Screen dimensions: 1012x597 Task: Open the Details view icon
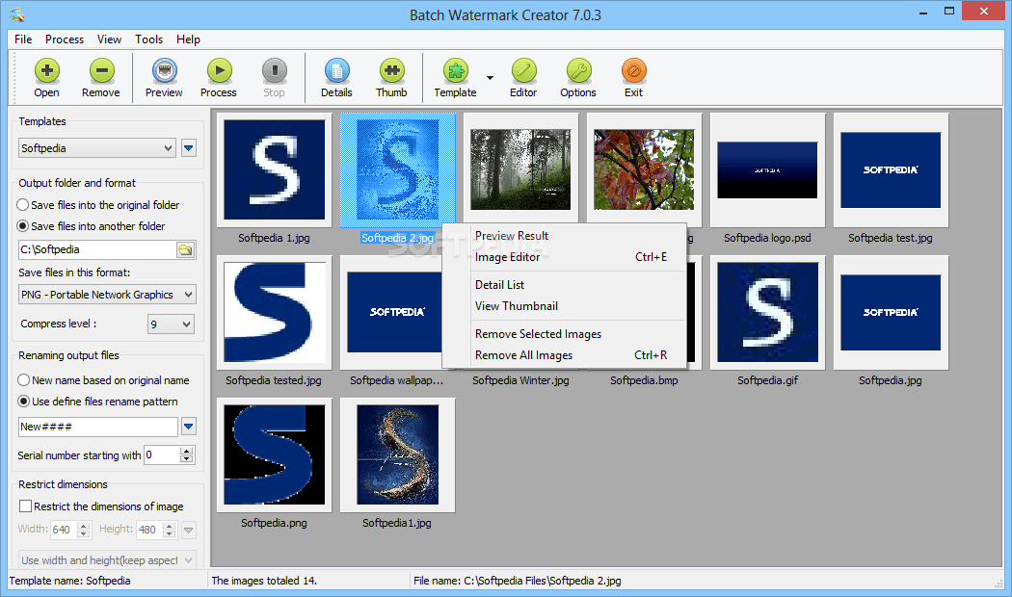336,77
